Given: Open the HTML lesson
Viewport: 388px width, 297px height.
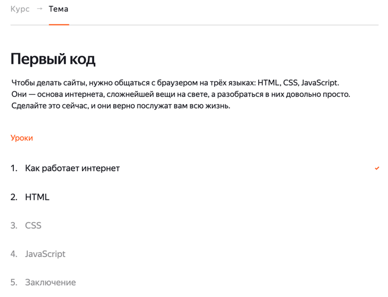Looking at the screenshot, I should 37,197.
